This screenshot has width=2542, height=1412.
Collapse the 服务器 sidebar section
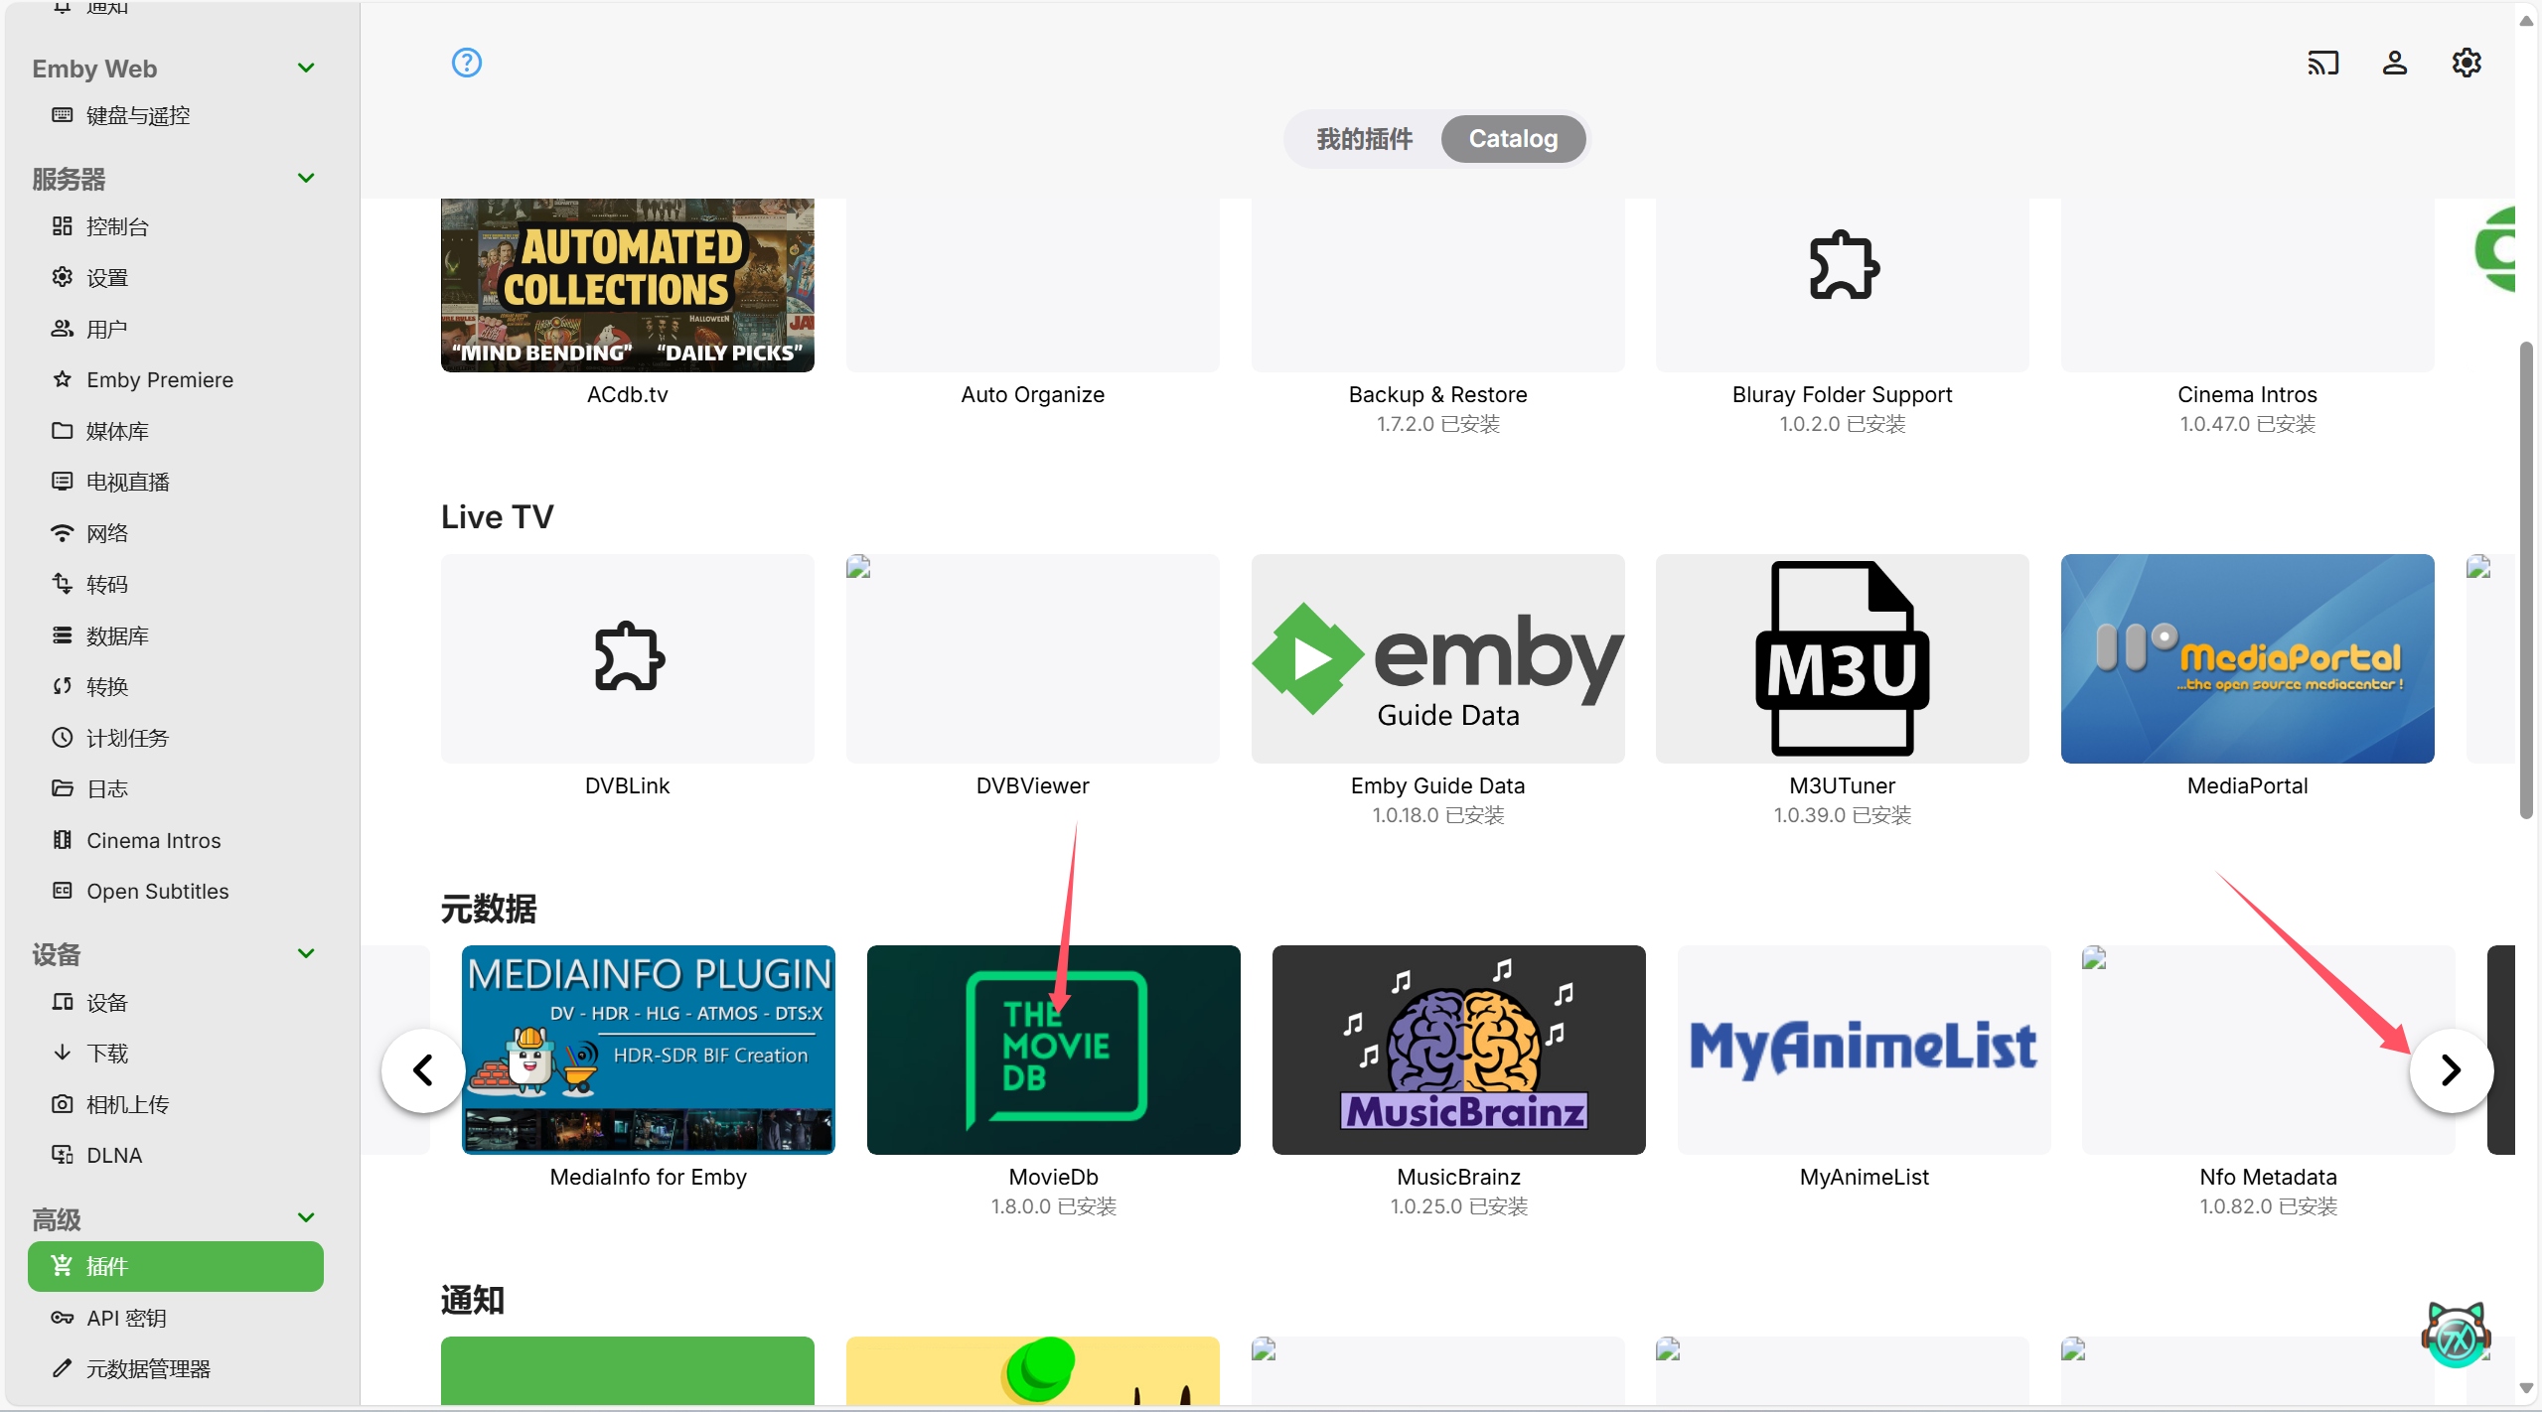[x=306, y=178]
